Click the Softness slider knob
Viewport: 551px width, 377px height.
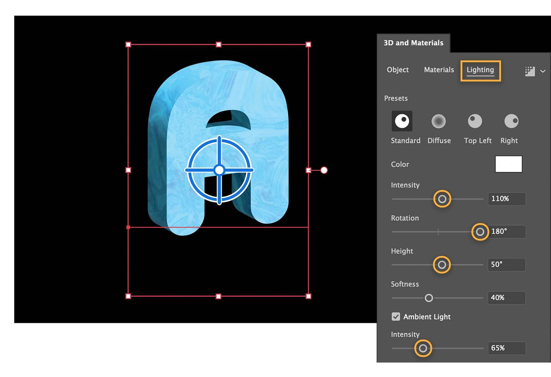coord(429,298)
